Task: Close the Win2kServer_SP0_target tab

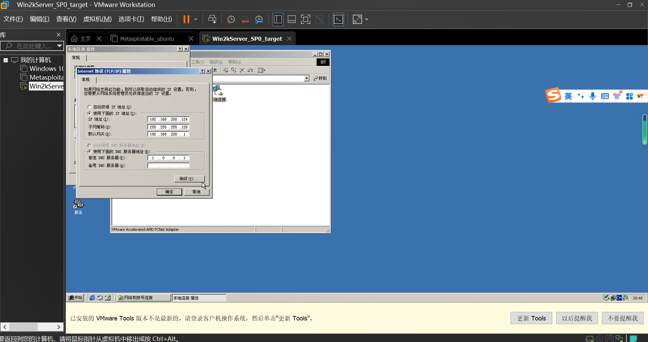Action: tap(289, 38)
